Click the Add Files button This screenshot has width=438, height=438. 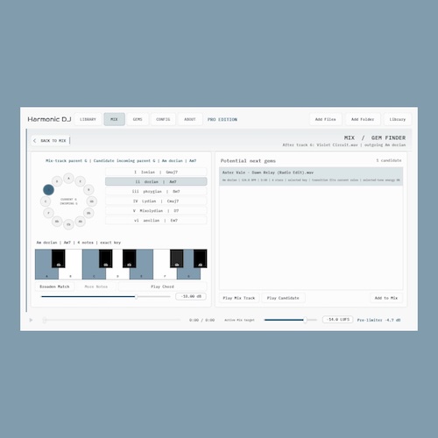coord(325,119)
